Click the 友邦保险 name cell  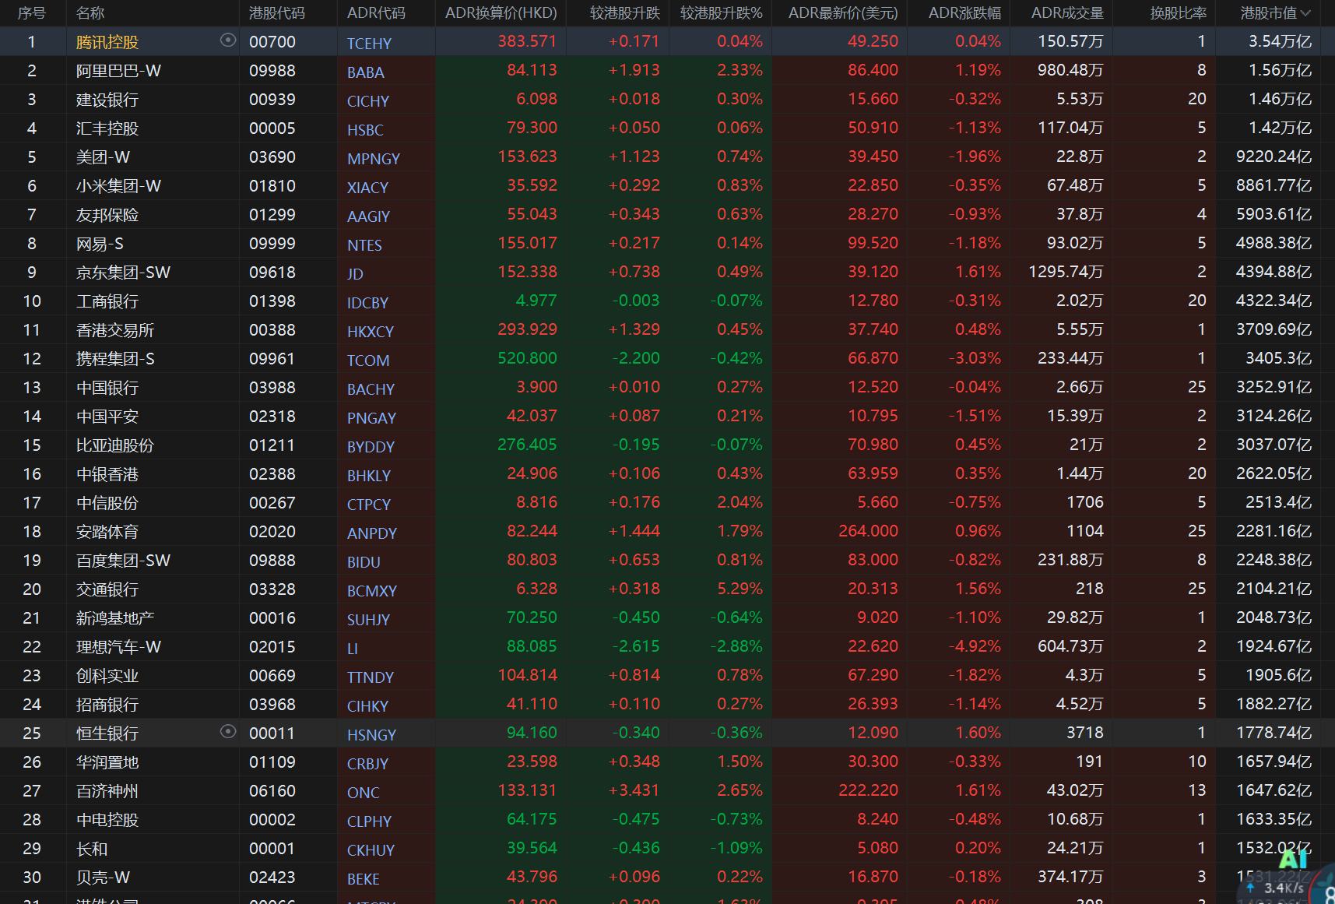107,215
